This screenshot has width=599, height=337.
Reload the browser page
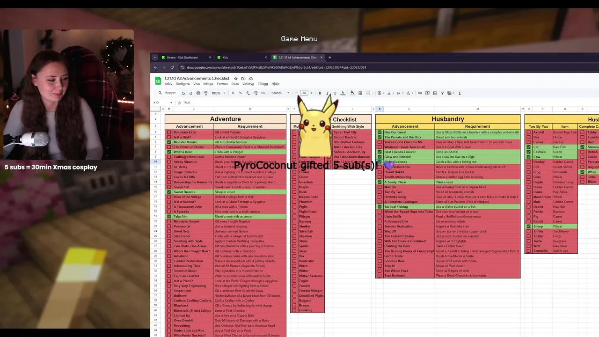[172, 67]
